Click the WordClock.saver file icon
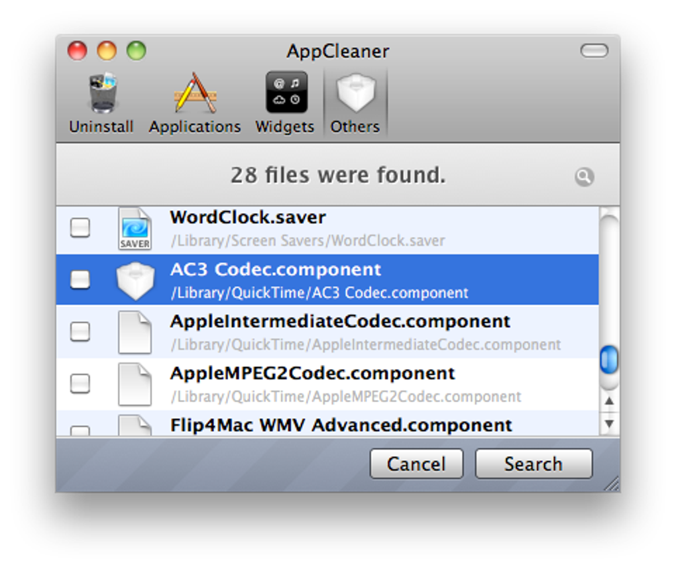 point(135,229)
